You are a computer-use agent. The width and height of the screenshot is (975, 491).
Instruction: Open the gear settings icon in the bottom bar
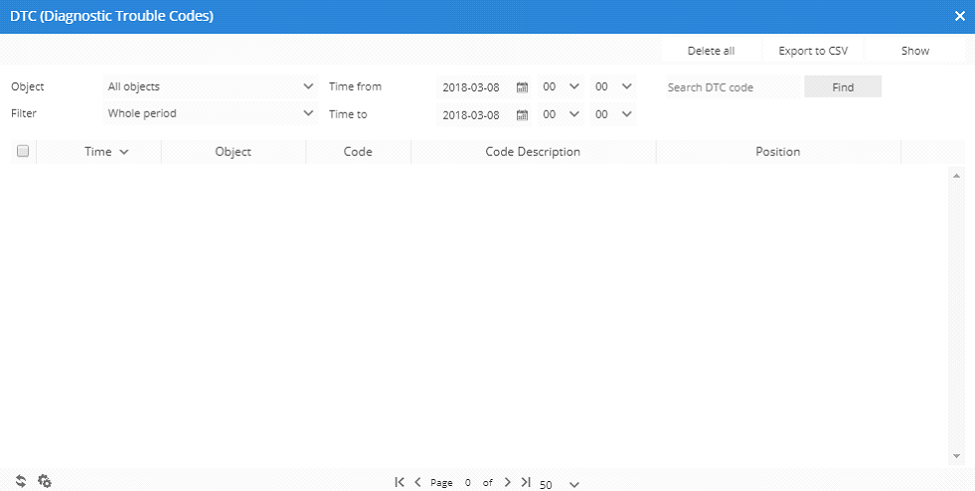click(45, 481)
